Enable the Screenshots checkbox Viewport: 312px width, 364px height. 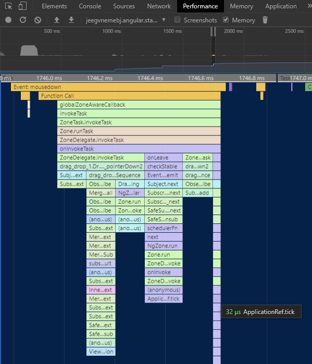(177, 20)
